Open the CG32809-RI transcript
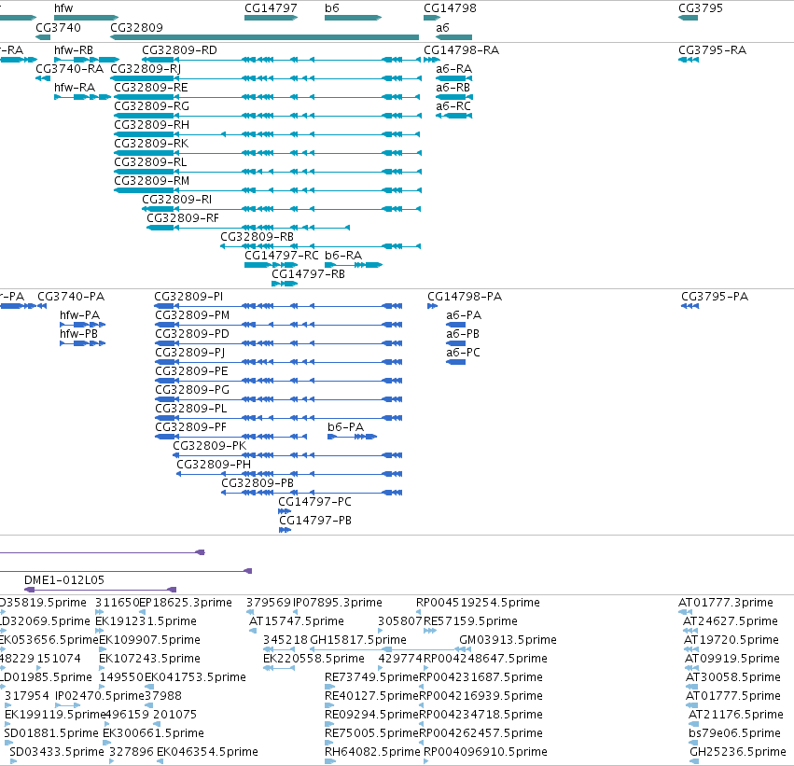This screenshot has height=766, width=794. pyautogui.click(x=176, y=200)
